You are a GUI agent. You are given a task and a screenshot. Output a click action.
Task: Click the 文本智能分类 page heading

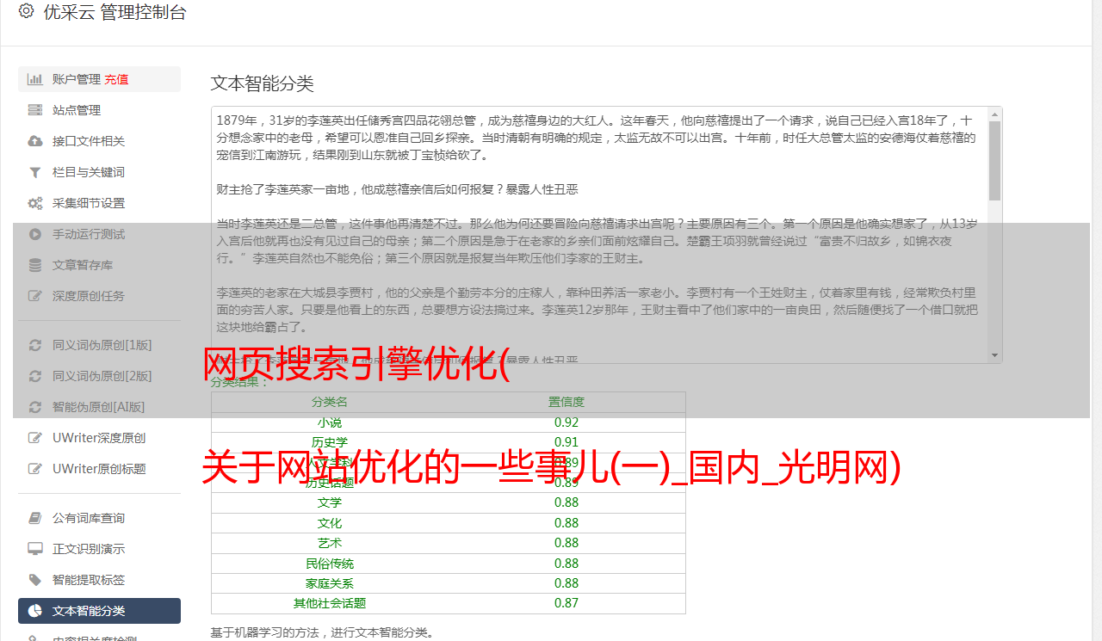coord(262,83)
